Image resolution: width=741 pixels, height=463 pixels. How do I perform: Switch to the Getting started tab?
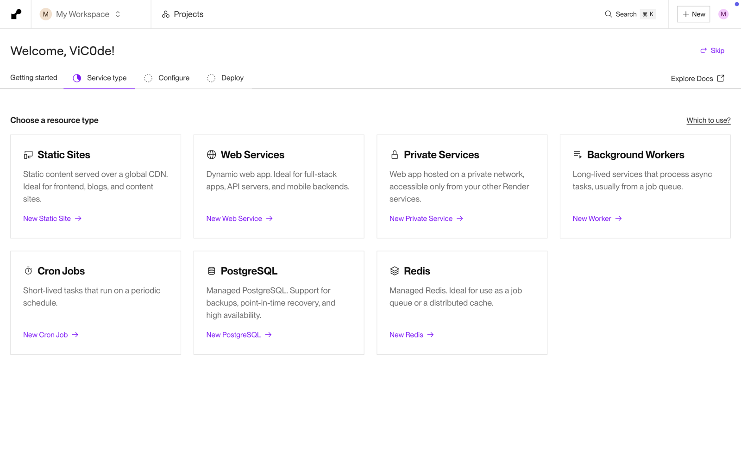coord(34,78)
